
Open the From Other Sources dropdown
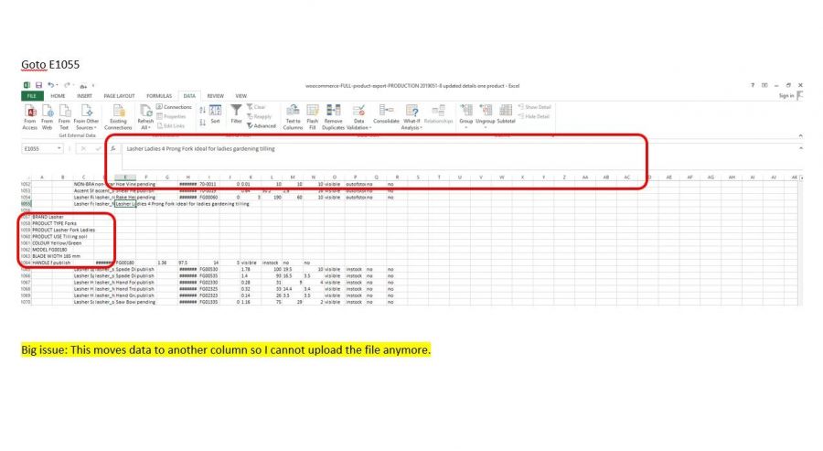tap(87, 116)
